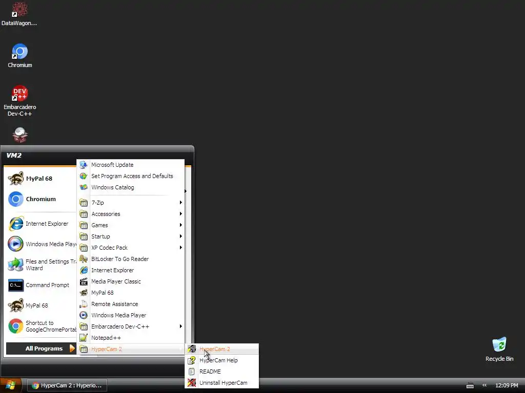Image resolution: width=525 pixels, height=393 pixels.
Task: Expand the Accessories submenu arrow
Action: [x=181, y=214]
